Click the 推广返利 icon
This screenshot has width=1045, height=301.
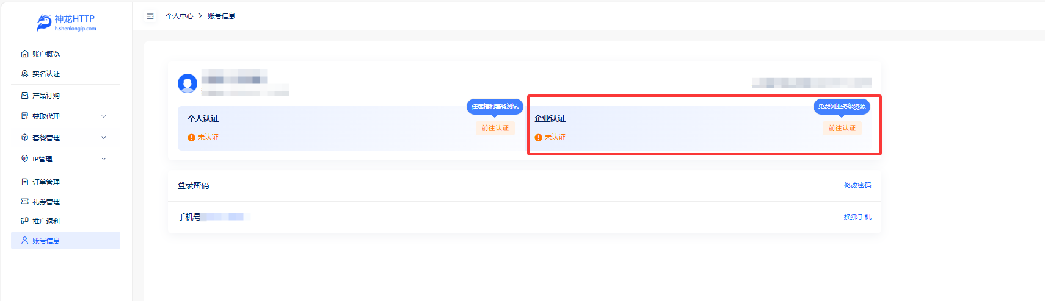point(25,221)
